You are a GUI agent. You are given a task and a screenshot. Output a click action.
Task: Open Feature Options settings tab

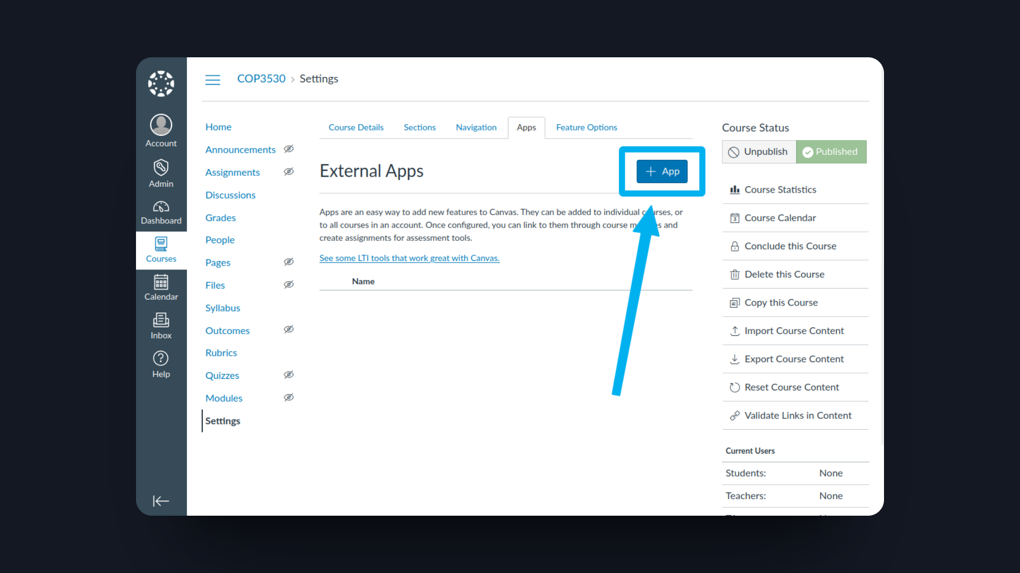(x=586, y=127)
